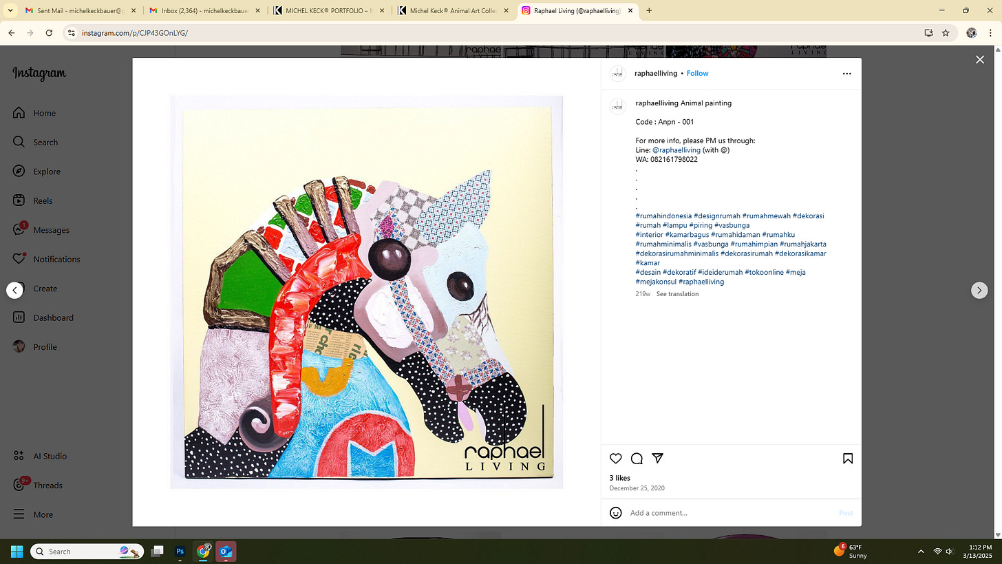Image resolution: width=1002 pixels, height=564 pixels.
Task: Open Outlook from taskbar
Action: 227,552
